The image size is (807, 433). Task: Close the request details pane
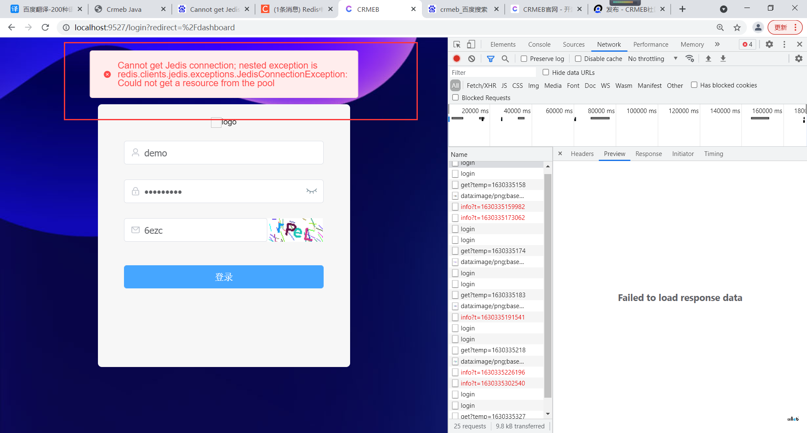click(x=560, y=153)
